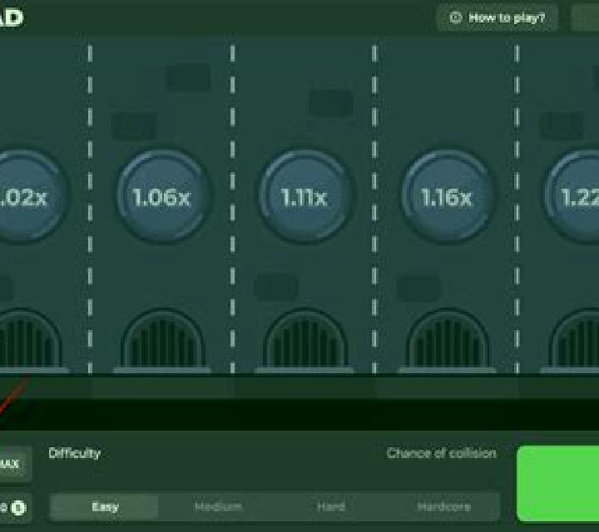Click the 1.22x multiplier manhole
The height and width of the screenshot is (532, 599).
click(x=572, y=196)
